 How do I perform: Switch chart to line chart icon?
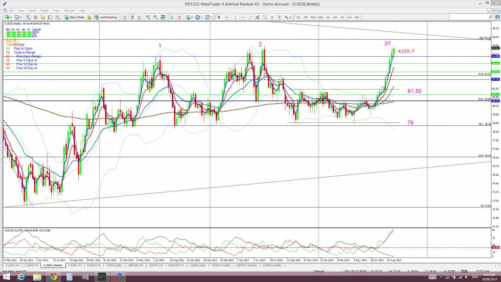point(139,17)
